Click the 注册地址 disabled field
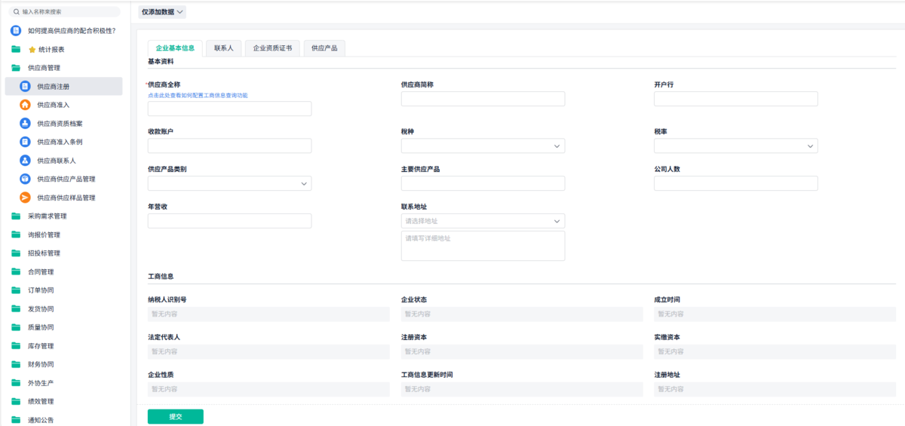Viewport: 905px width, 426px height. pyautogui.click(x=775, y=389)
